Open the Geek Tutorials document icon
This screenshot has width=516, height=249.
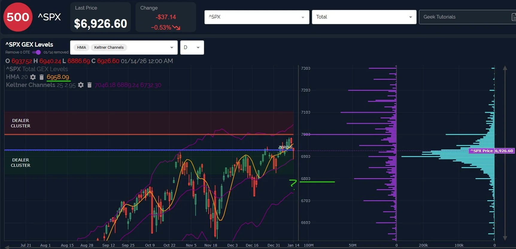click(514, 17)
